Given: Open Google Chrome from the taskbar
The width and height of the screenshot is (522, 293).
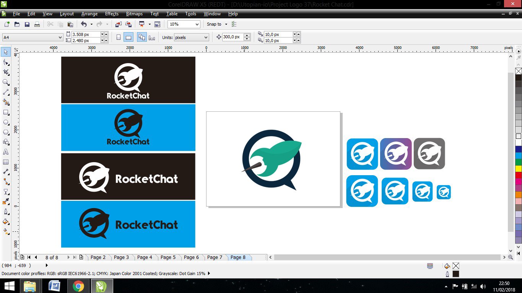Looking at the screenshot, I should [x=78, y=286].
